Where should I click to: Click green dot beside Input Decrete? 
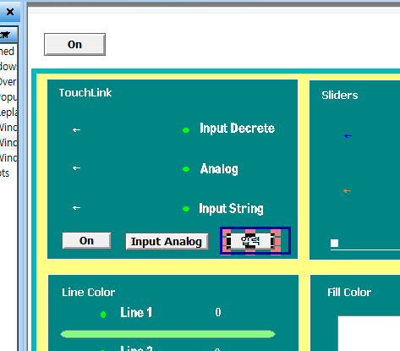[x=186, y=130]
